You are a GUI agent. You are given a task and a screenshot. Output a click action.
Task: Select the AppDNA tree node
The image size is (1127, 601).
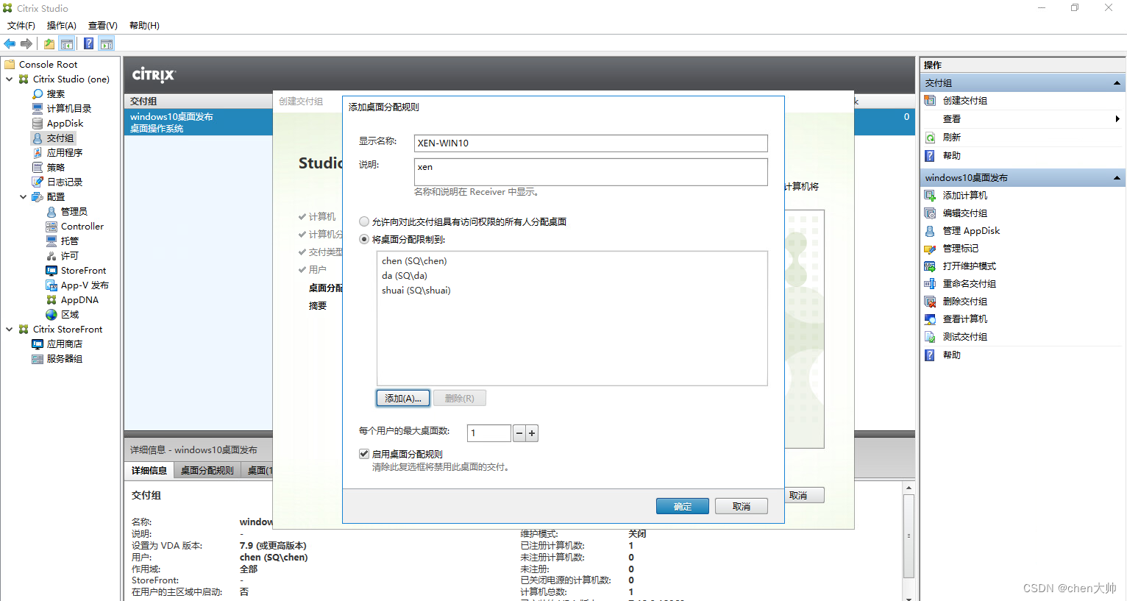pos(79,299)
